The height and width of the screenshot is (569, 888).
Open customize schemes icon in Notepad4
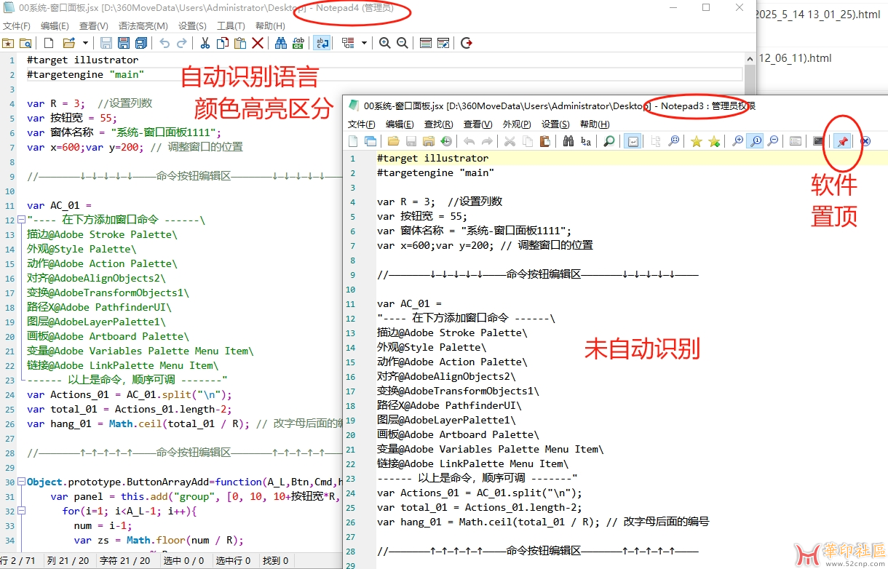(443, 43)
